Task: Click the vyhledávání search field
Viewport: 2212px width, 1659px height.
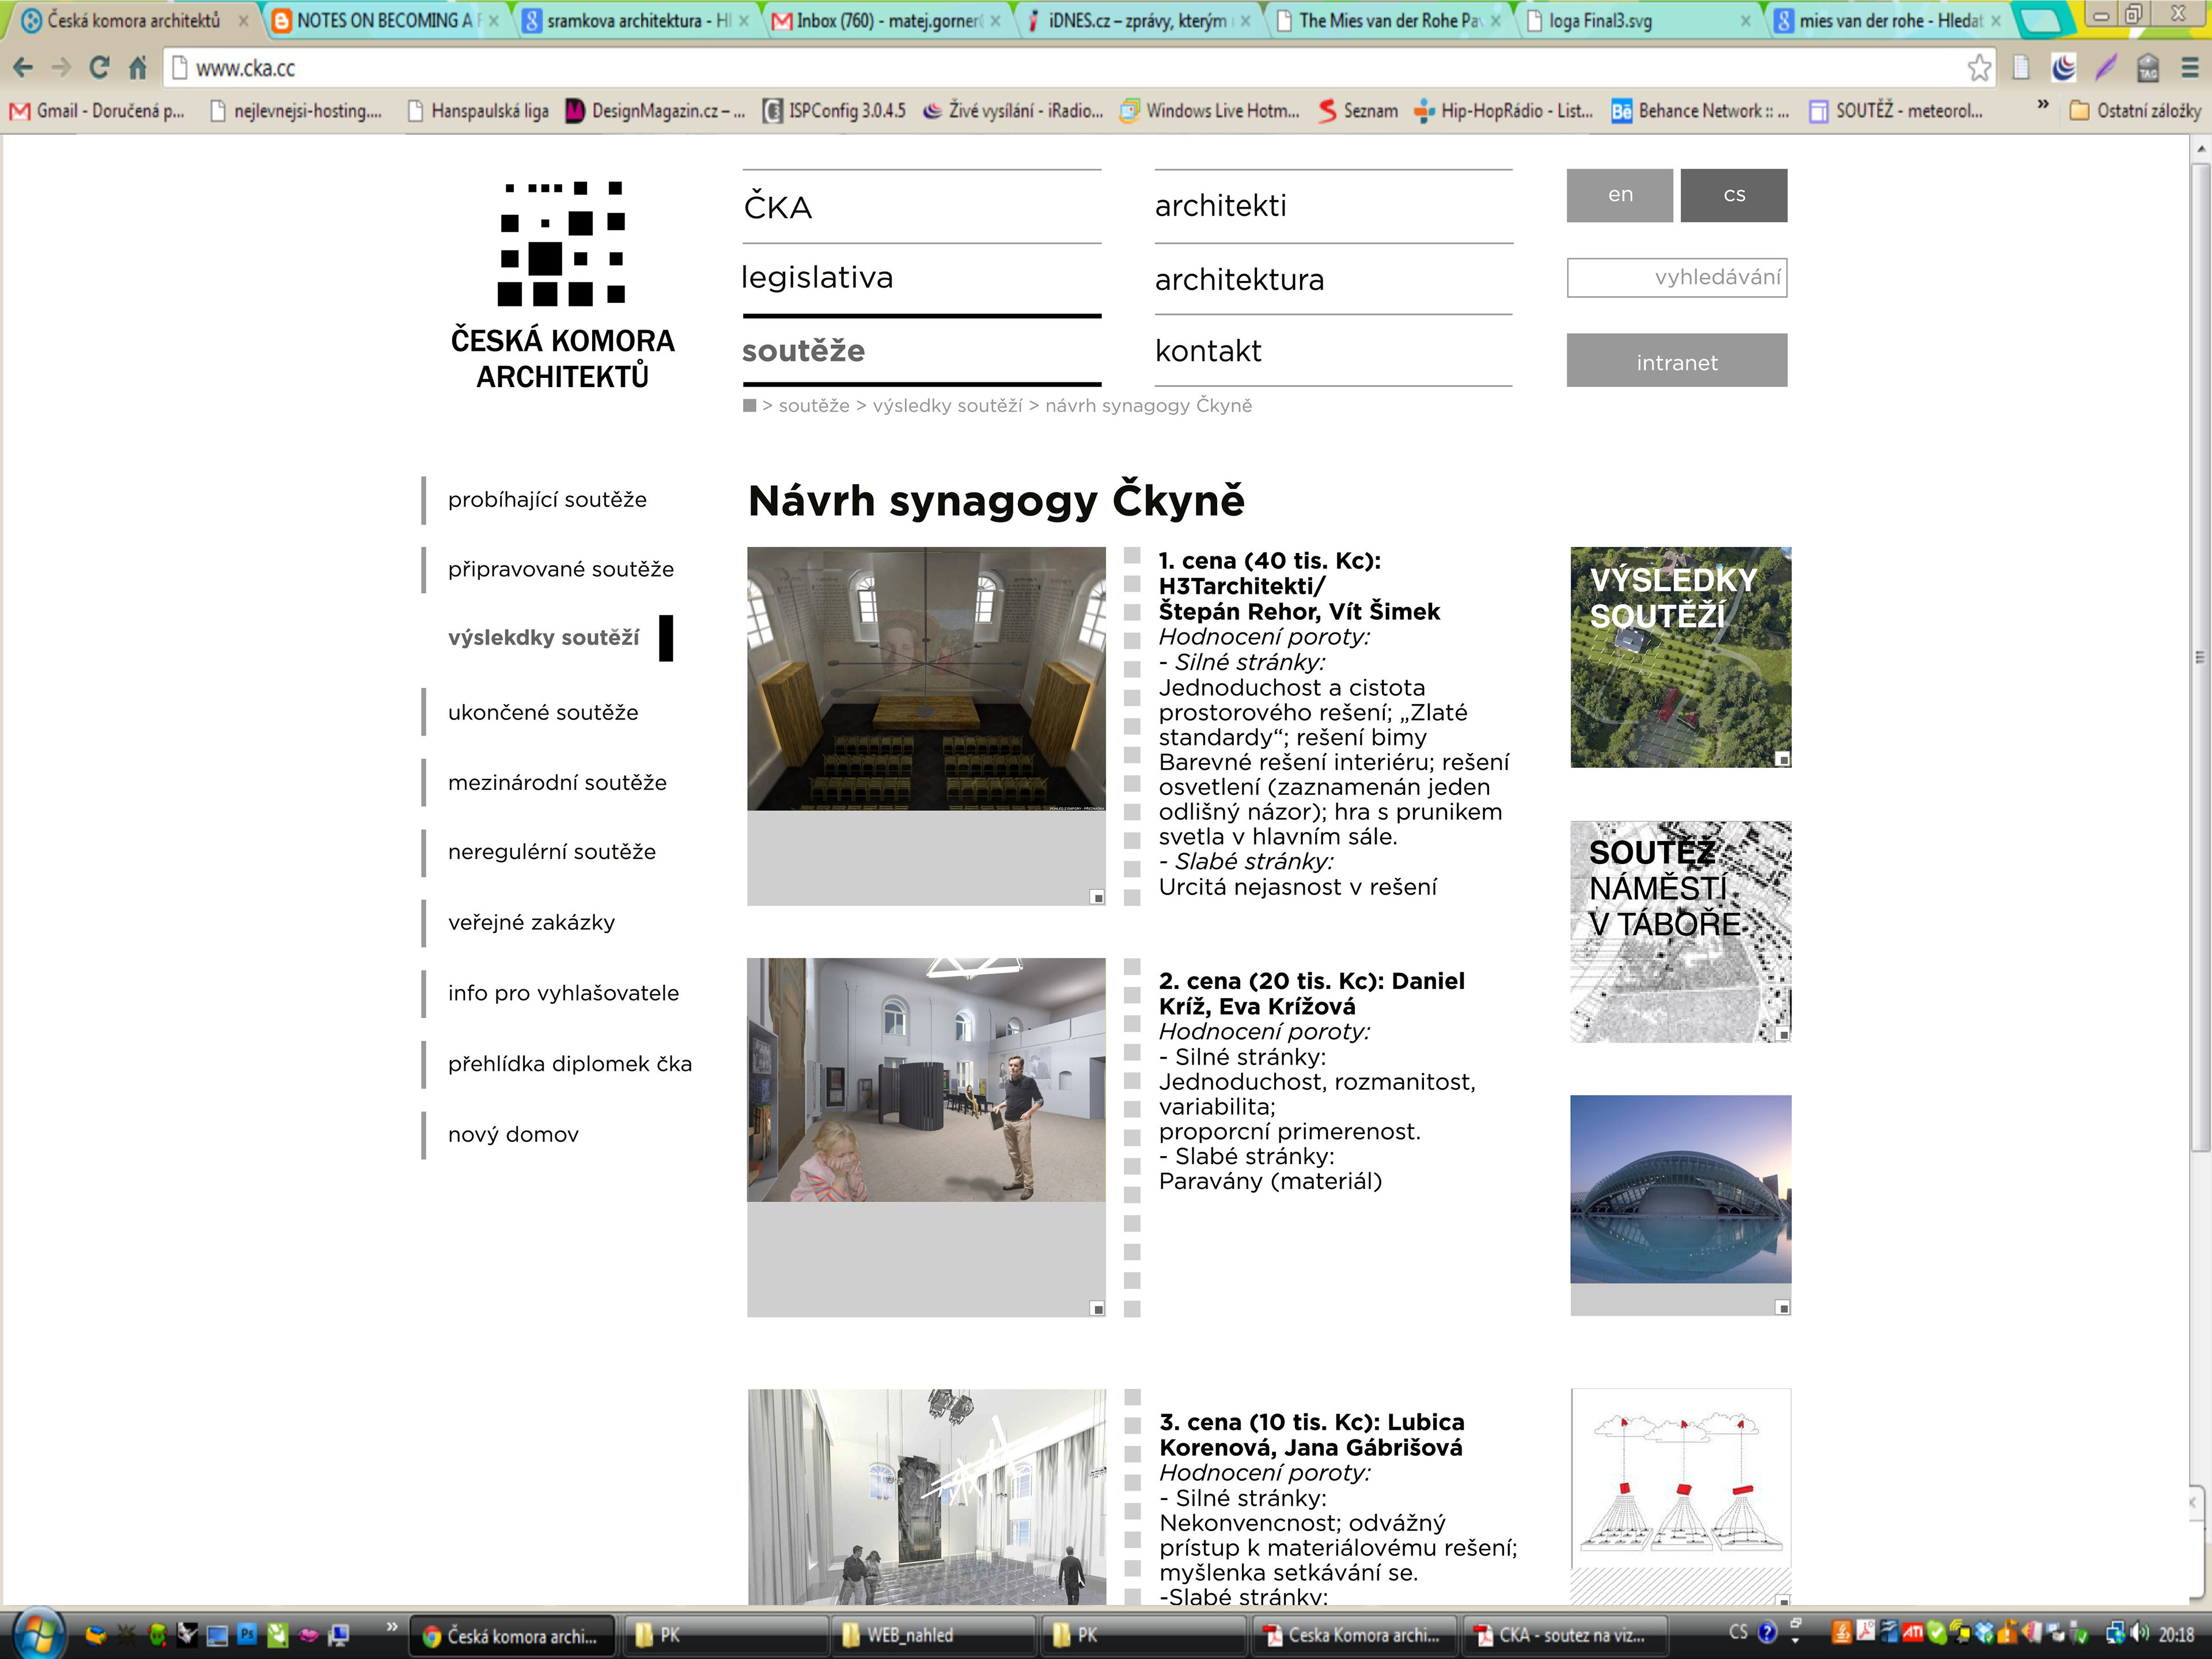Action: (1676, 278)
